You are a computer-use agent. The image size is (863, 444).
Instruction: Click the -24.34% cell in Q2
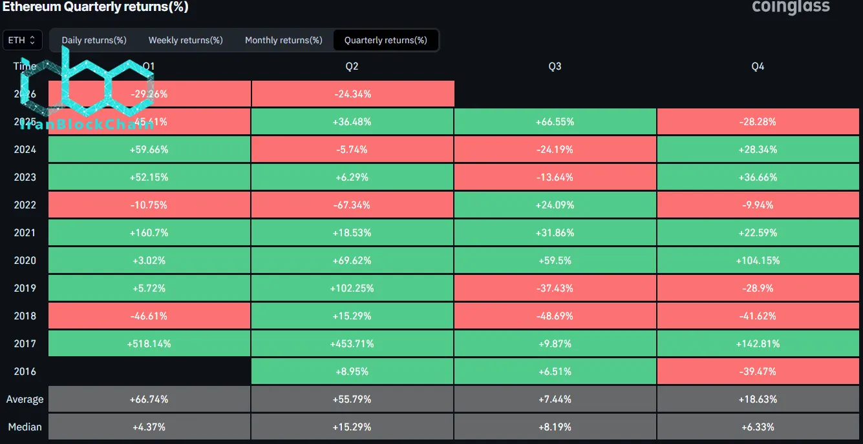pyautogui.click(x=353, y=94)
